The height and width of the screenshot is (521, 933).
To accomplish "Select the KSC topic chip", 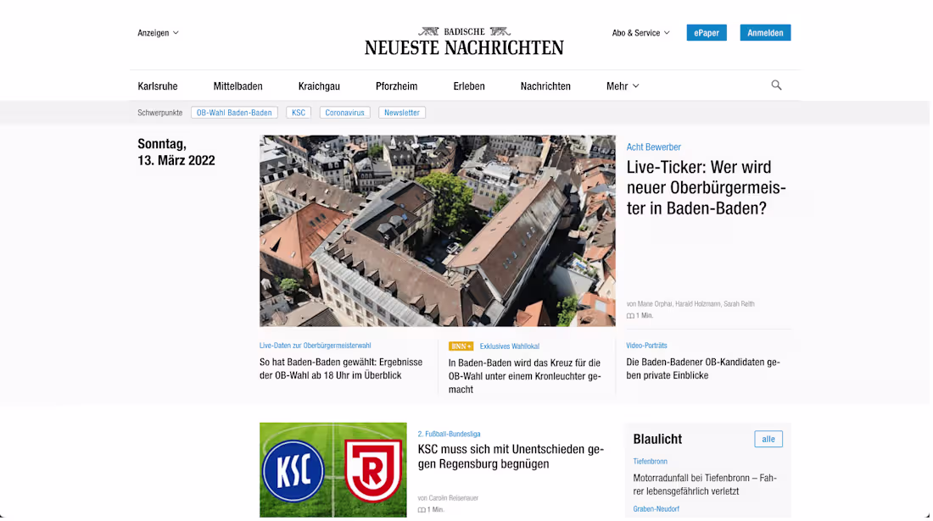I will click(298, 112).
